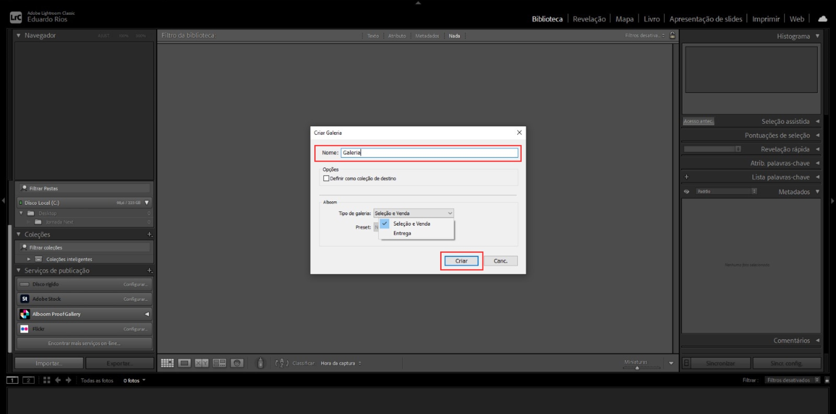The width and height of the screenshot is (836, 414).
Task: Open the Compare XY view
Action: coord(202,363)
